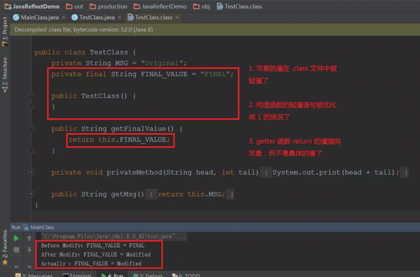Expand the folded getMsg method body
This screenshot has width=420, height=277.
[31, 194]
